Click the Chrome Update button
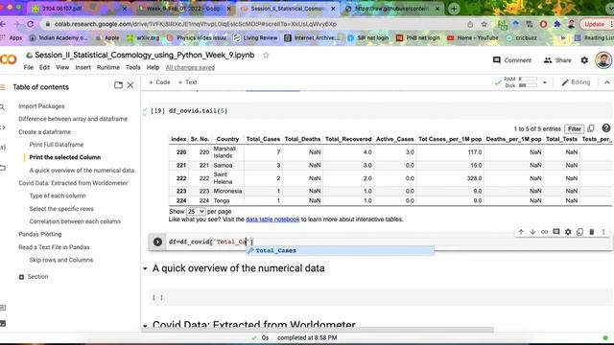Screen dimensions: 614x345 (594, 24)
